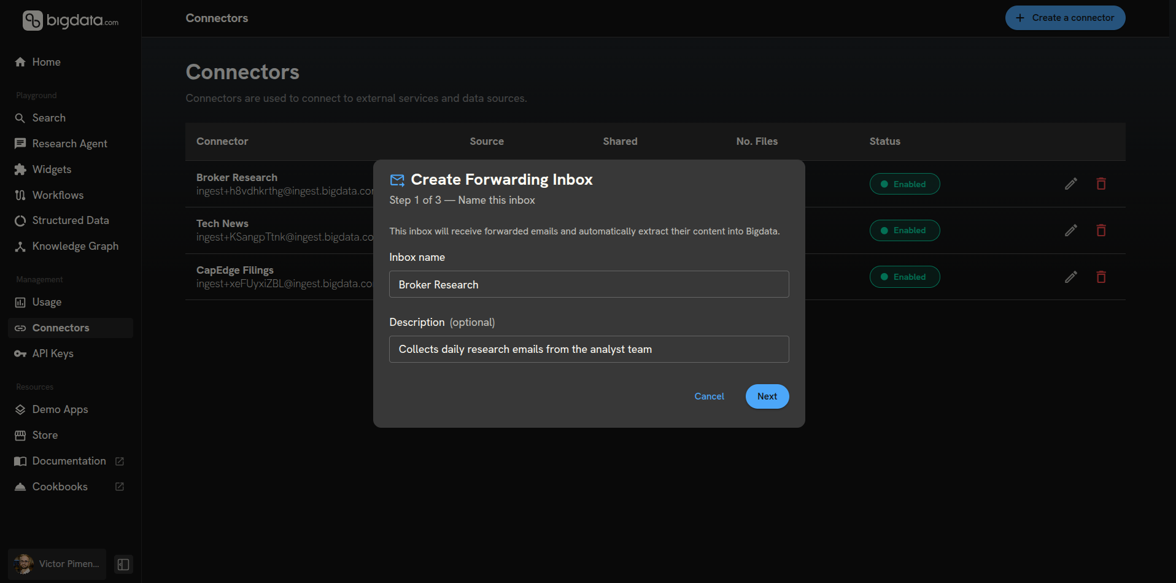Click the forwarding inbox mail icon
The image size is (1176, 583).
click(x=397, y=180)
